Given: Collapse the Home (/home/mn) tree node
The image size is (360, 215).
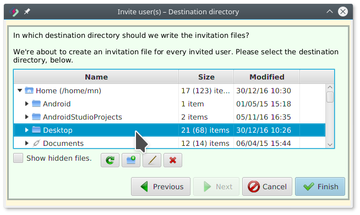Looking at the screenshot, I should (20, 90).
